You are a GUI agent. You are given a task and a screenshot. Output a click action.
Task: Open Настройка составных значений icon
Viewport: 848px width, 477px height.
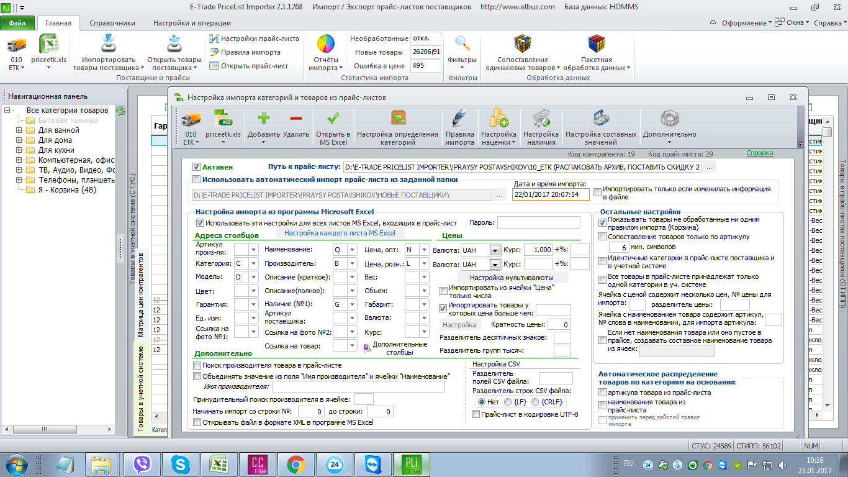tap(601, 118)
